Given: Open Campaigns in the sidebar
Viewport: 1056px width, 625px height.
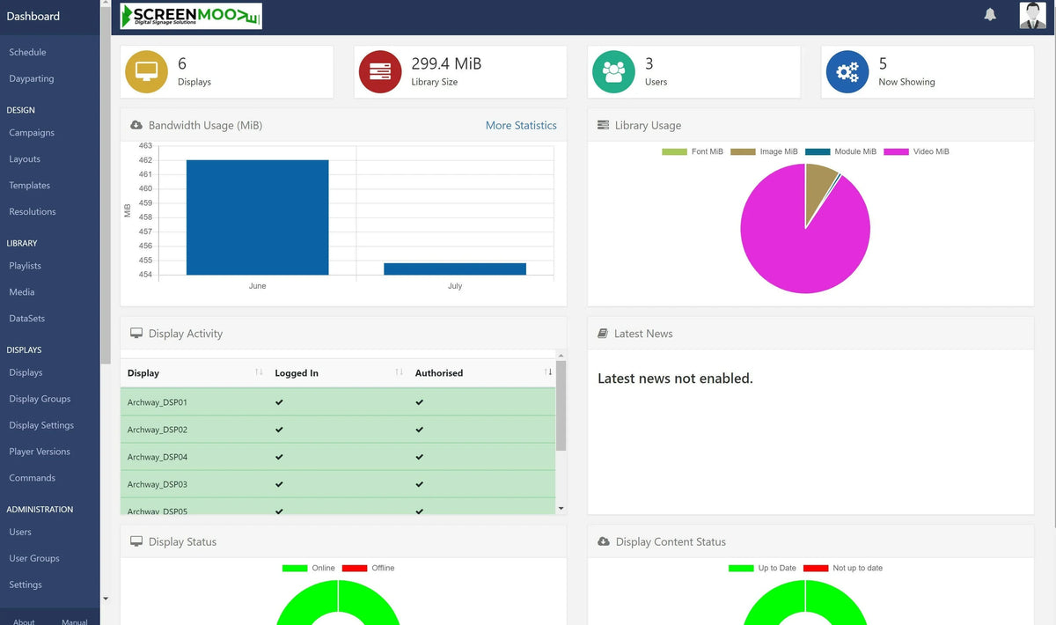Looking at the screenshot, I should click(32, 133).
